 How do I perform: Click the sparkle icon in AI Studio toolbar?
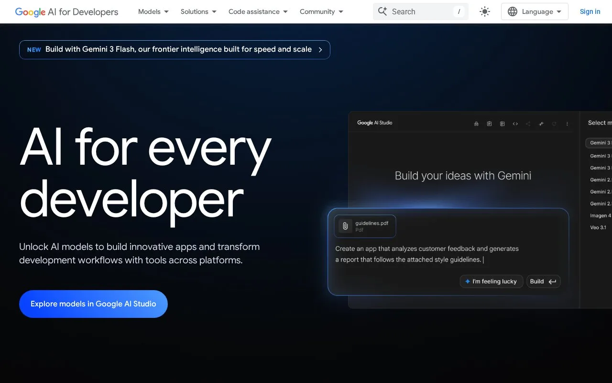pyautogui.click(x=541, y=124)
